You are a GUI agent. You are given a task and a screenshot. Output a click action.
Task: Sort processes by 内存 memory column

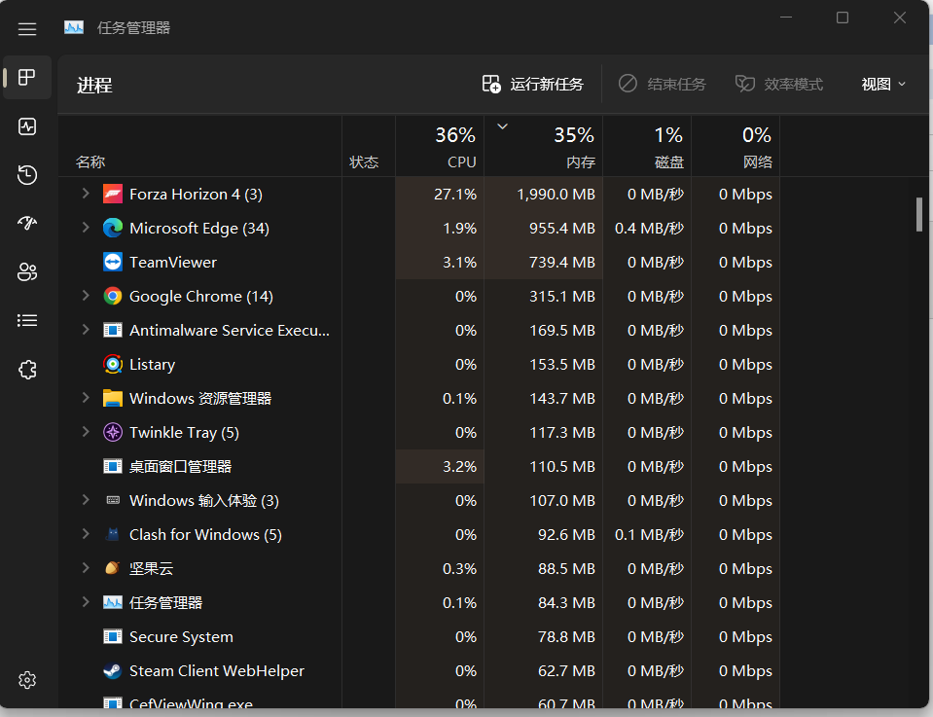pos(543,146)
